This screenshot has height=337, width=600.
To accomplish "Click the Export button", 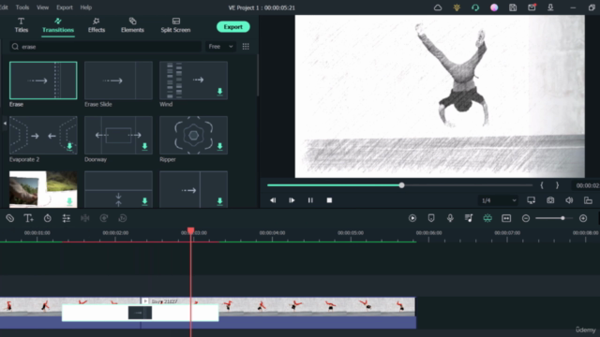I will [x=233, y=27].
